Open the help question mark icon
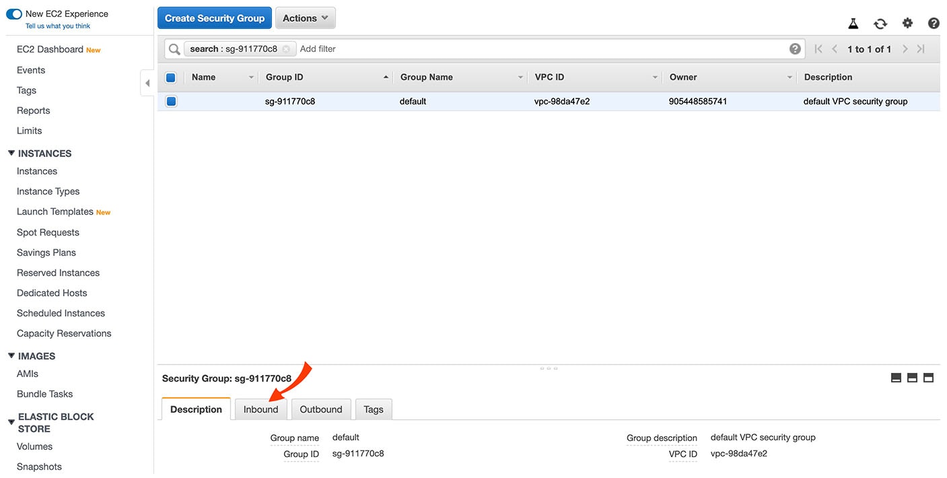947x478 pixels. [x=934, y=22]
